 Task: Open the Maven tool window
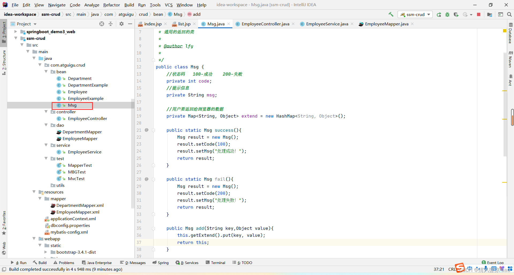510,59
